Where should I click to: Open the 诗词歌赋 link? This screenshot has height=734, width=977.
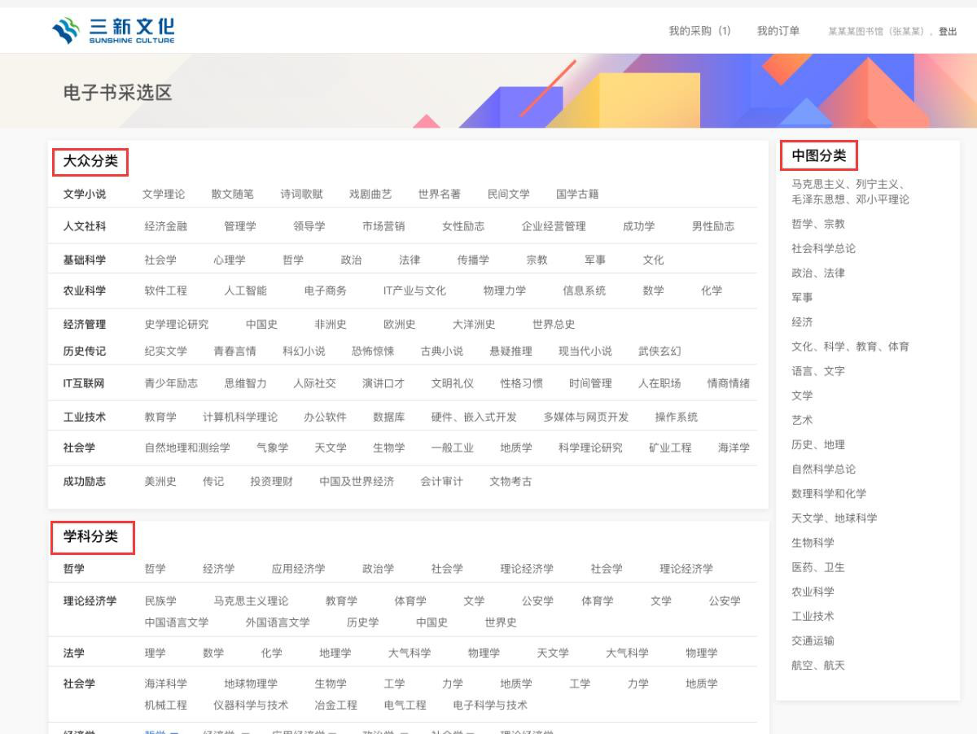(302, 194)
